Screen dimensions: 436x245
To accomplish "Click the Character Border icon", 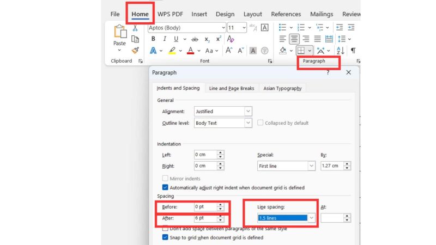I will [264, 28].
